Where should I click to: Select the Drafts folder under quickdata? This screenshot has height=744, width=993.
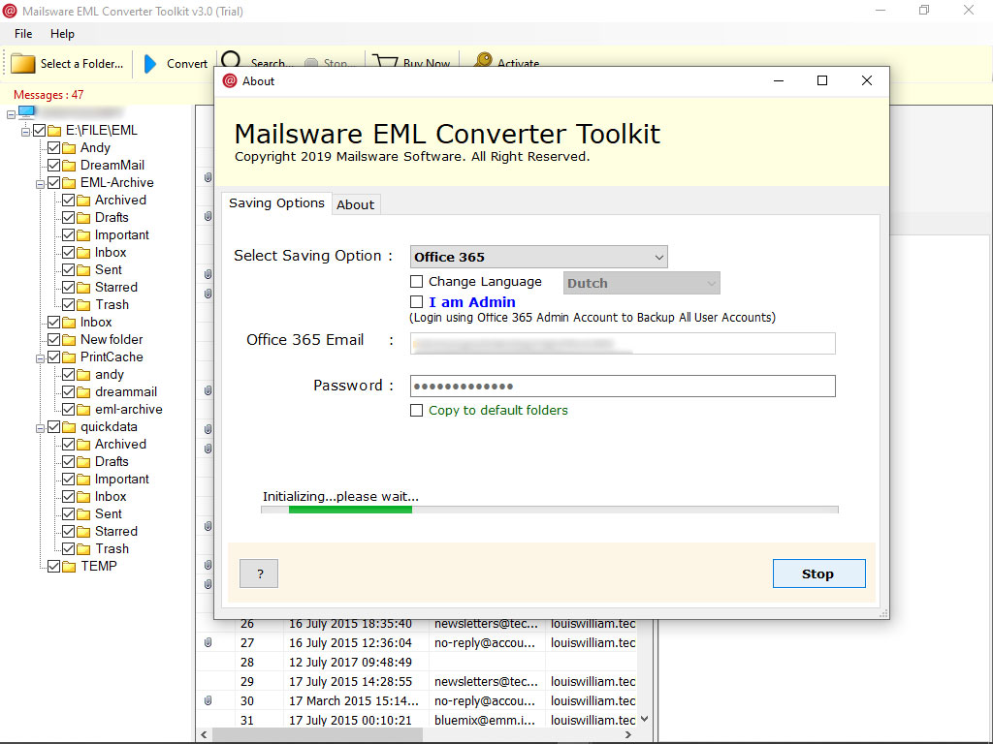click(112, 462)
